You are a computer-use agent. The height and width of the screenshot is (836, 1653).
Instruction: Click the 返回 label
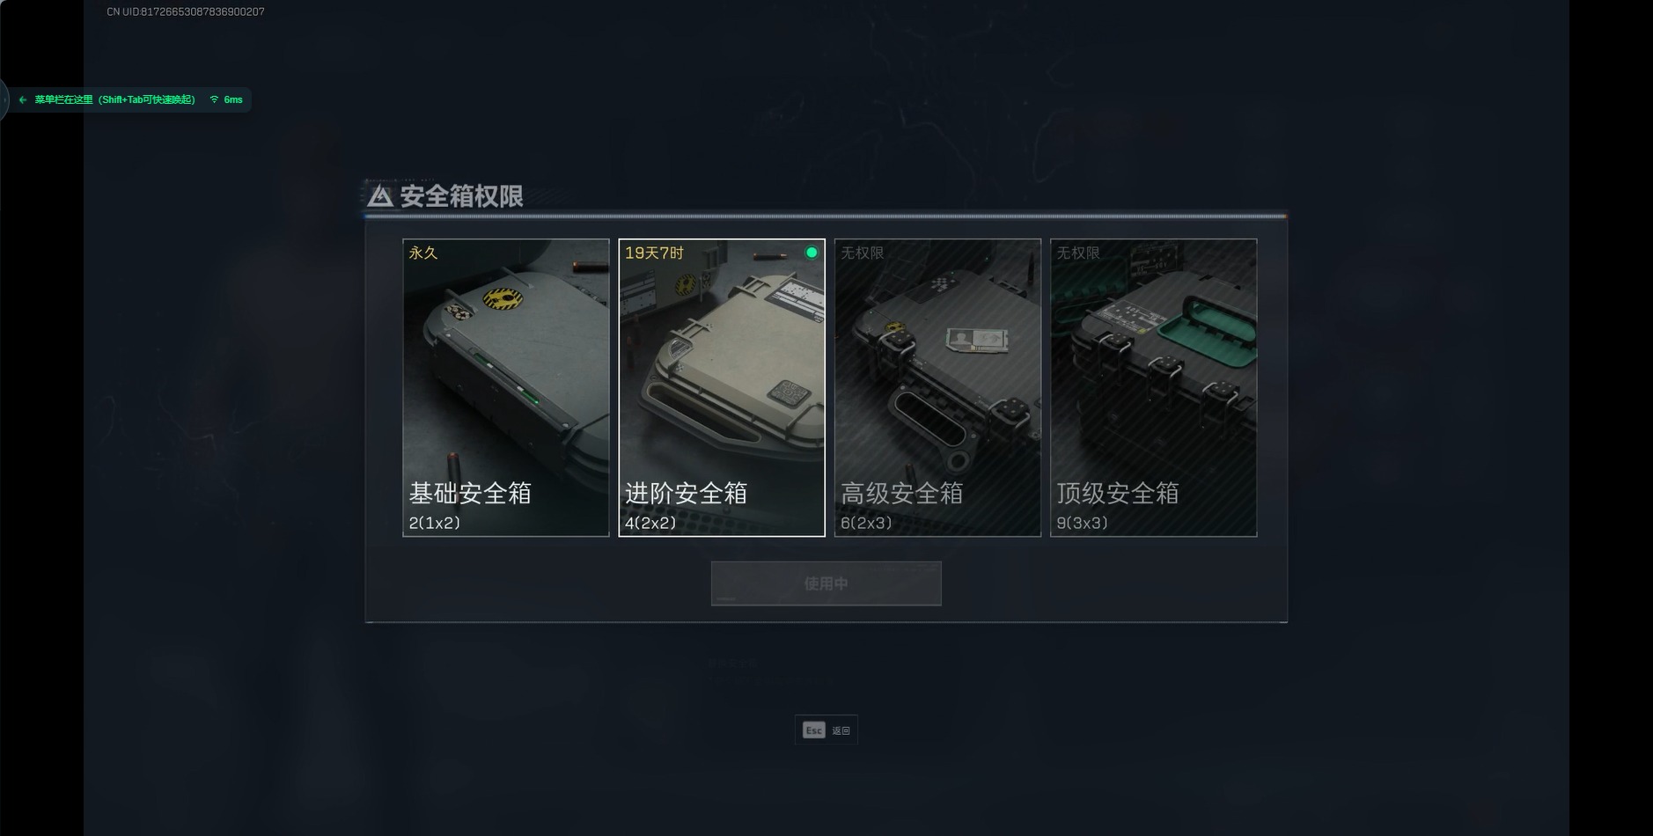click(x=841, y=730)
